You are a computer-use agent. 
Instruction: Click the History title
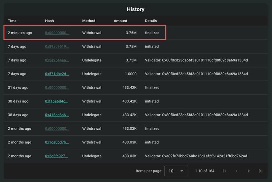tap(136, 9)
